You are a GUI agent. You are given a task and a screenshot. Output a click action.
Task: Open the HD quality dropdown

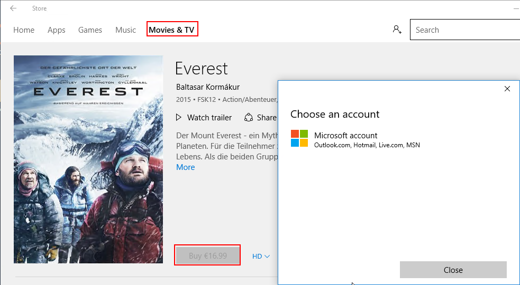point(261,256)
